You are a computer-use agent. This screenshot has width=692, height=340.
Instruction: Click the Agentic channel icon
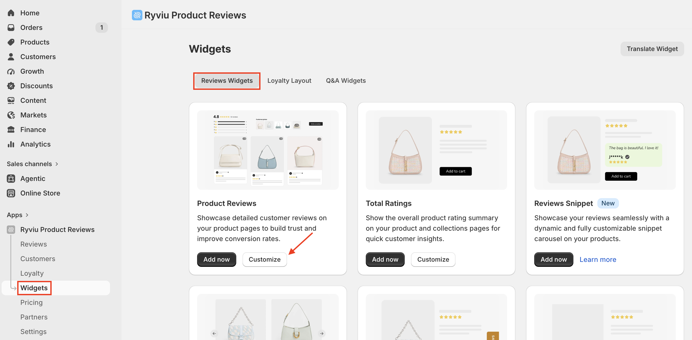pyautogui.click(x=11, y=179)
